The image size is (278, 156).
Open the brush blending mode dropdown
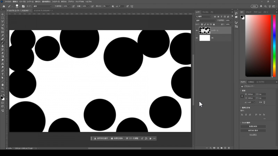[42, 6]
